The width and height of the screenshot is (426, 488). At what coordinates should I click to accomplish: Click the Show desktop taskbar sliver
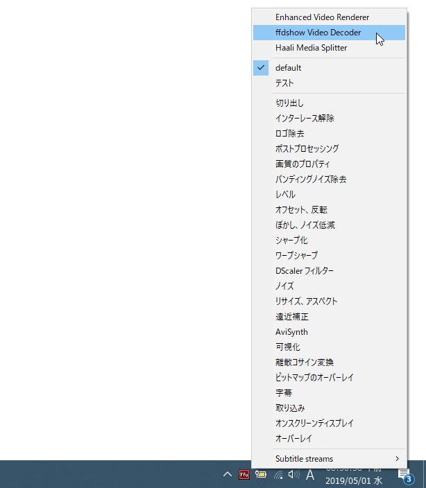pos(424,474)
